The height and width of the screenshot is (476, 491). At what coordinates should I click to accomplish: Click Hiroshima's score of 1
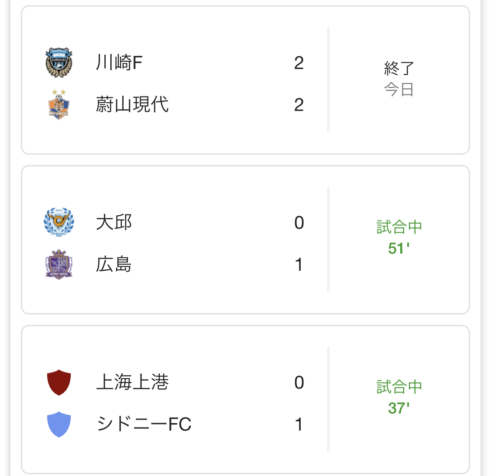(299, 265)
